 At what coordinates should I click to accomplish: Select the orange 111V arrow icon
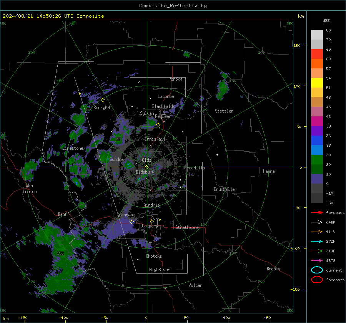tap(317, 232)
